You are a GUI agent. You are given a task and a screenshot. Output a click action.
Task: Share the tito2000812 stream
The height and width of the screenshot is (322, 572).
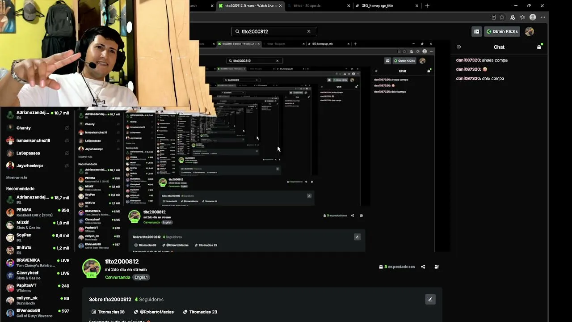(x=423, y=267)
